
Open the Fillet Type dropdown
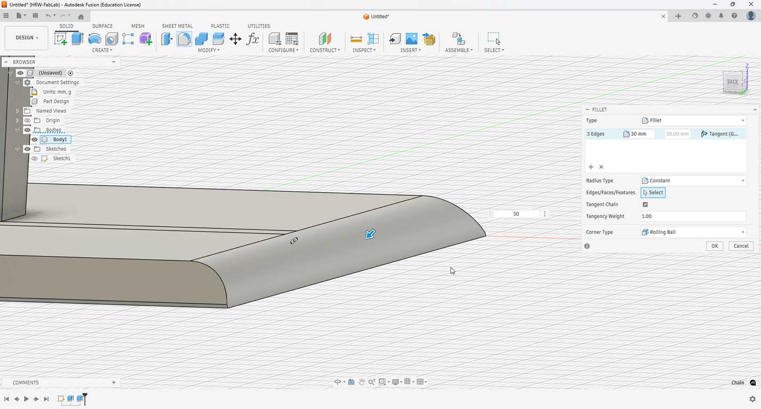click(693, 120)
